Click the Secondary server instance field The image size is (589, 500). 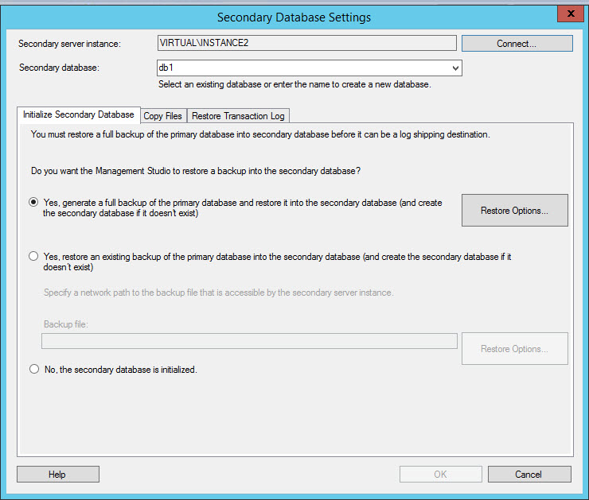coord(306,43)
